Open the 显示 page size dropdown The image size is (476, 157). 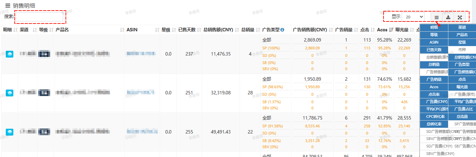pyautogui.click(x=413, y=16)
